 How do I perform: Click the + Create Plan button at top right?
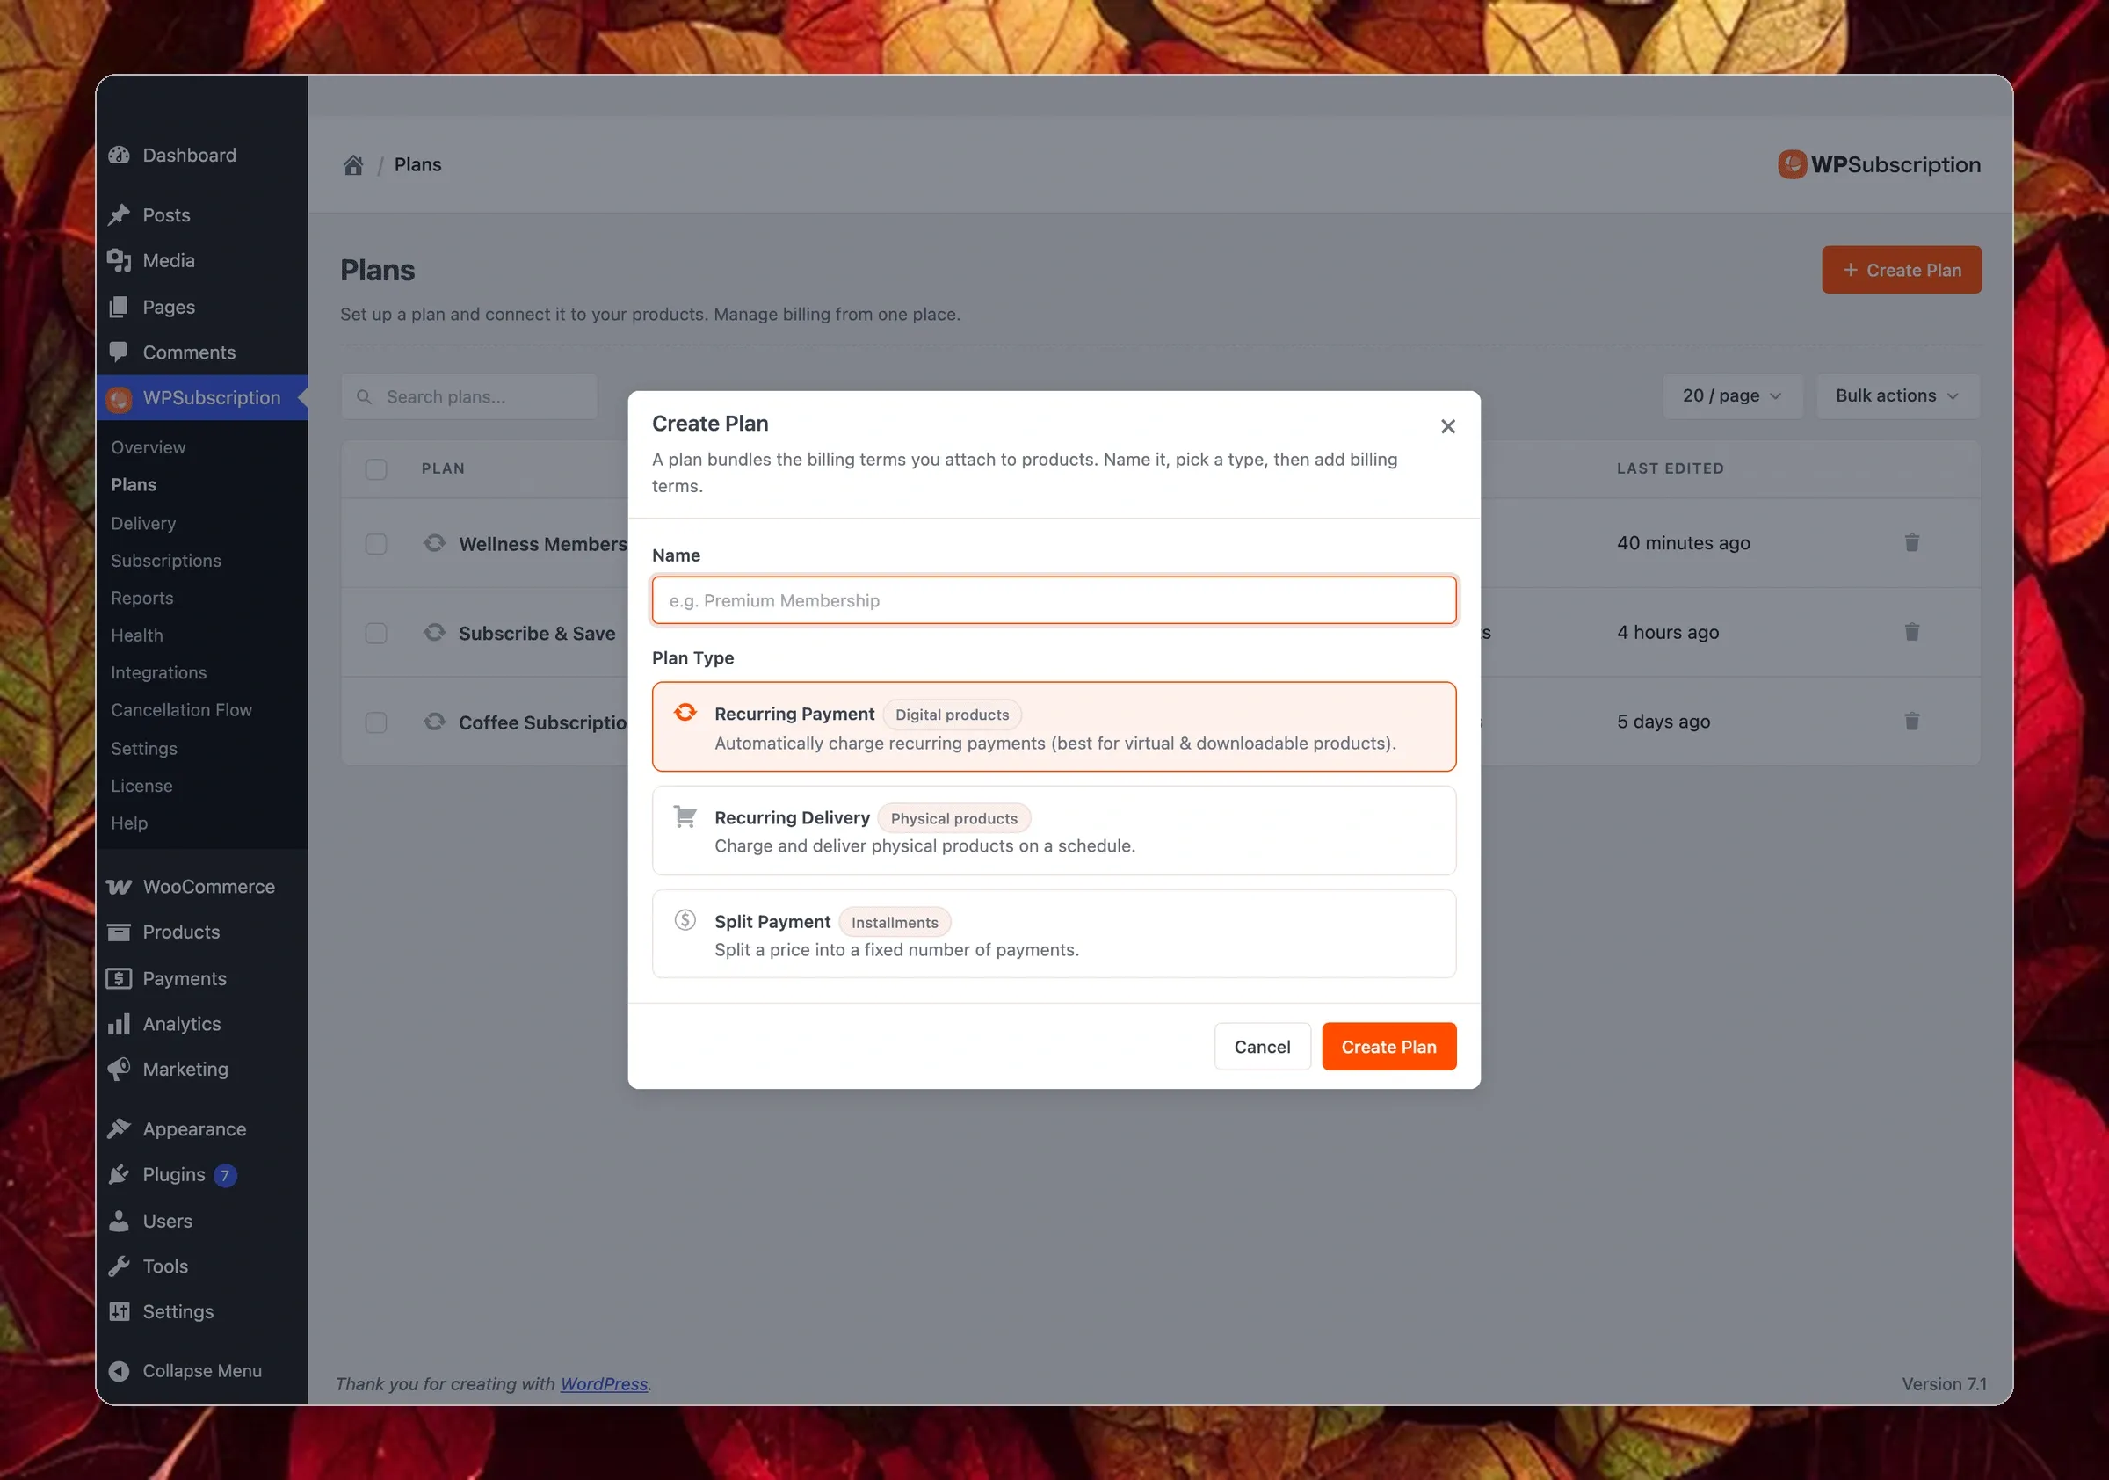[x=1902, y=270]
